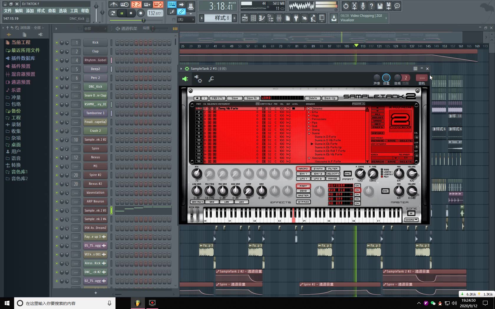Open the 选项 menu
The width and height of the screenshot is (495, 309).
[x=63, y=11]
